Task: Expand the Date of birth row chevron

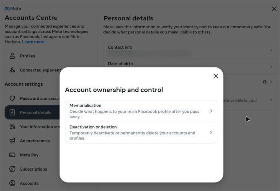Action: [271, 67]
